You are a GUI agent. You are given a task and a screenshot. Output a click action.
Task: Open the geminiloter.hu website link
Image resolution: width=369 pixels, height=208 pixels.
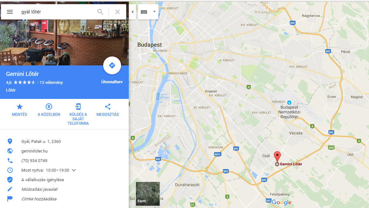tap(35, 151)
